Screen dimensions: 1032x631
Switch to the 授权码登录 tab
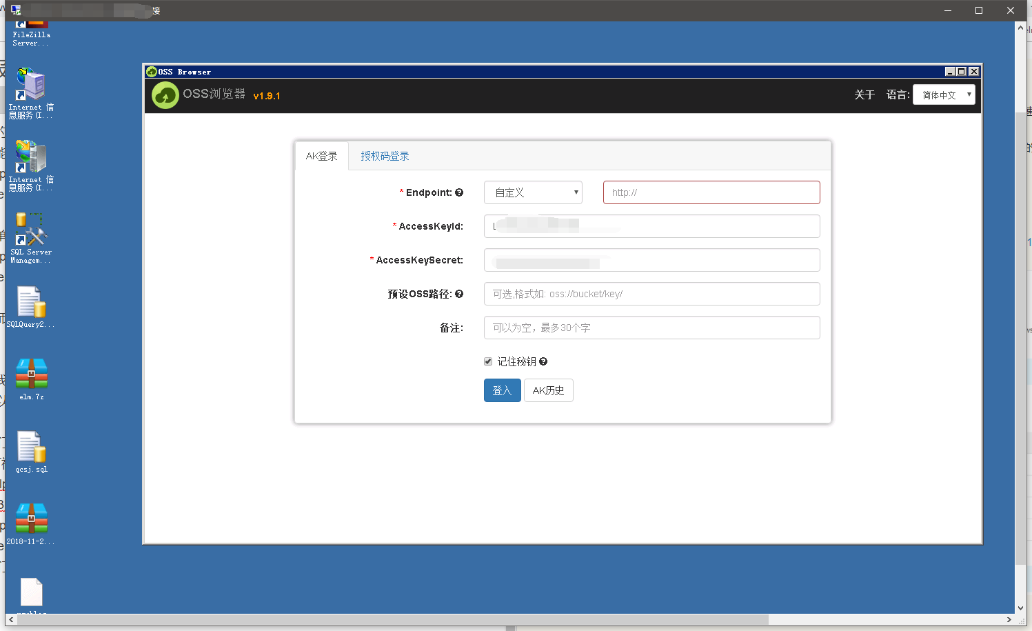tap(385, 156)
